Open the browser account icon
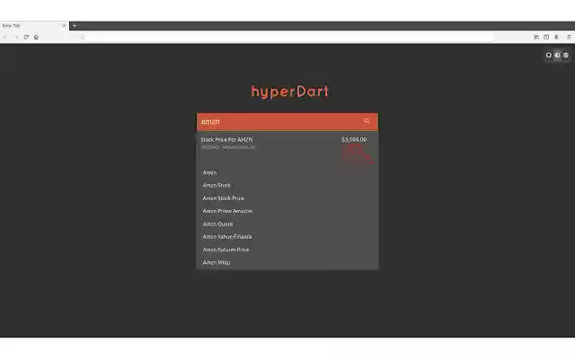The width and height of the screenshot is (575, 359). pyautogui.click(x=556, y=37)
